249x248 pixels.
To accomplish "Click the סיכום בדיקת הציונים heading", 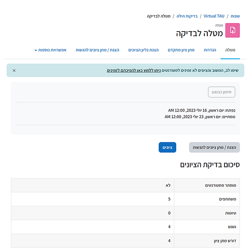I will tap(210, 165).
